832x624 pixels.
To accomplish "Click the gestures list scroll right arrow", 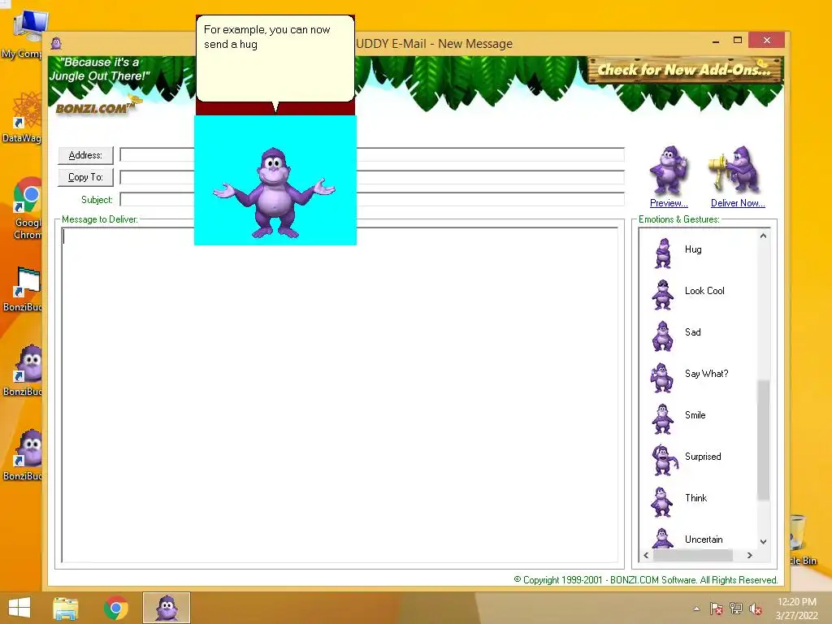I will point(749,556).
